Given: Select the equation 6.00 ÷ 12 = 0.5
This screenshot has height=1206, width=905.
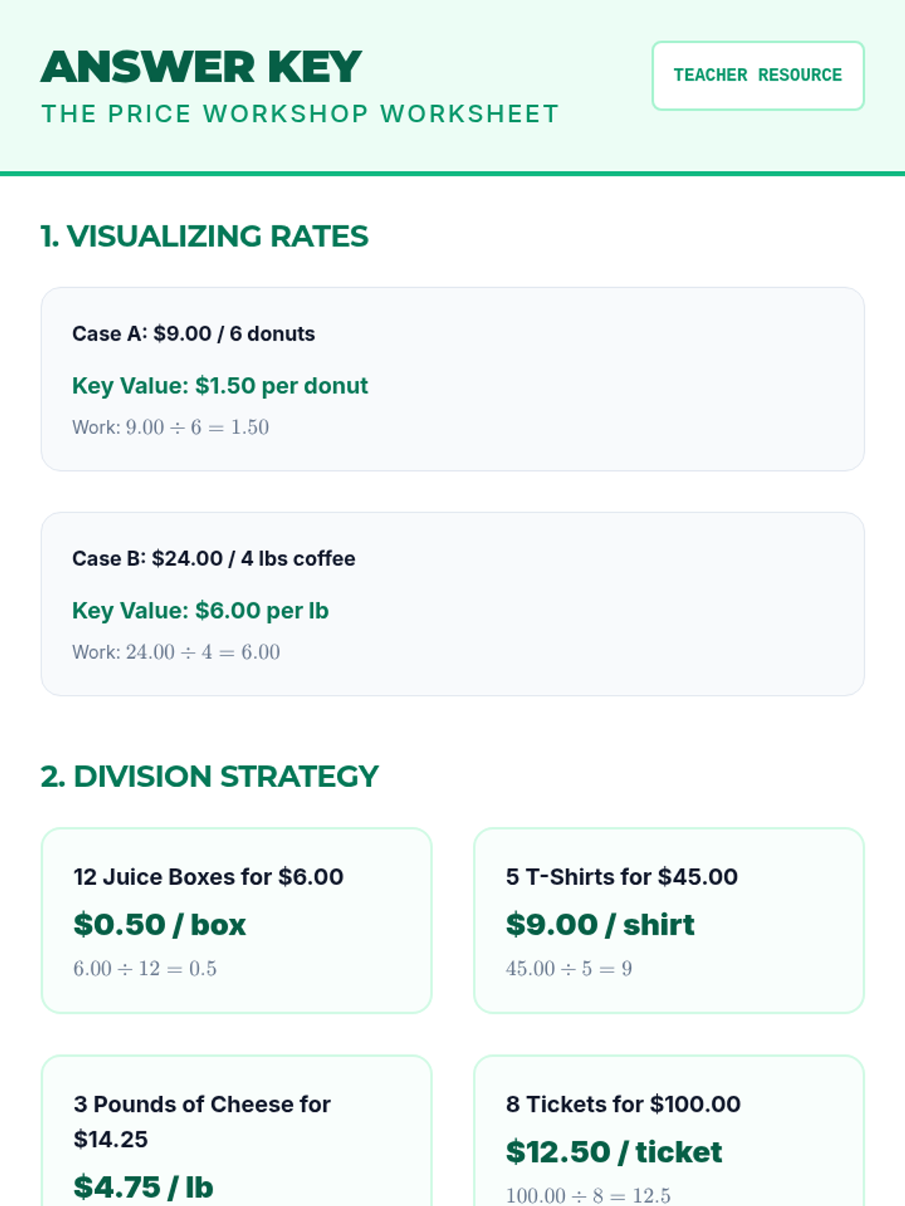Looking at the screenshot, I should point(145,969).
